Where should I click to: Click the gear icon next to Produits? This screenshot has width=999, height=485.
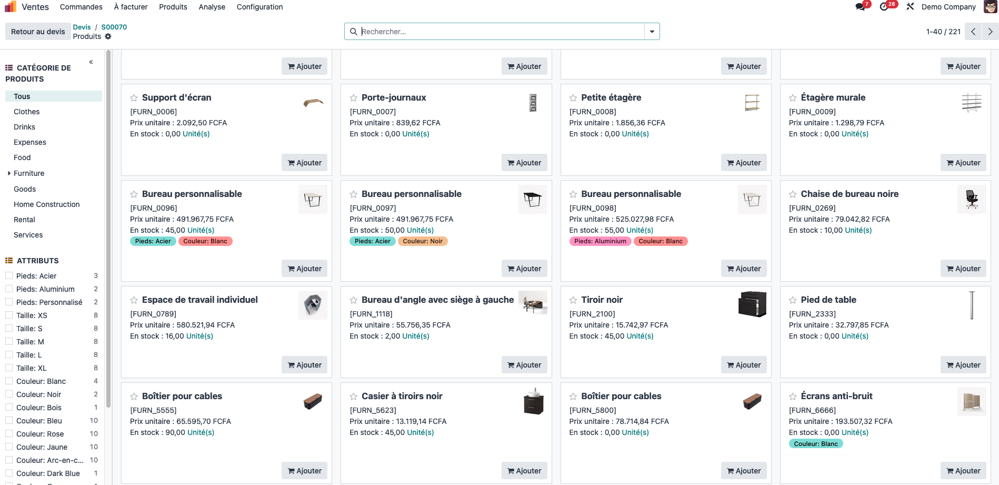coord(108,36)
